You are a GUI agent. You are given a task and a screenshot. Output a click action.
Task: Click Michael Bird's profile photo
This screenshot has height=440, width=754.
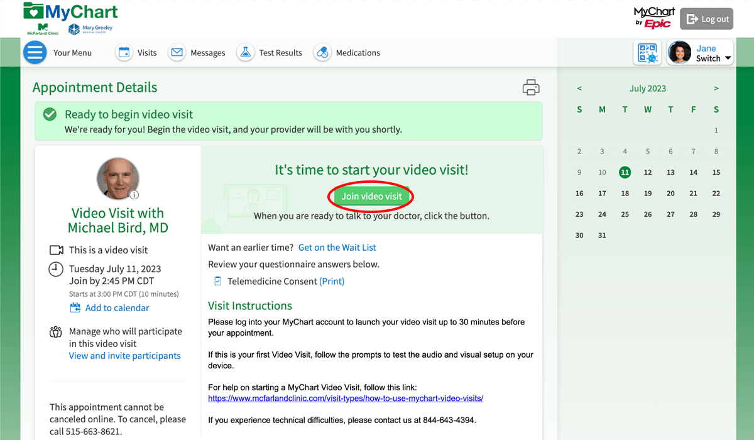click(117, 179)
